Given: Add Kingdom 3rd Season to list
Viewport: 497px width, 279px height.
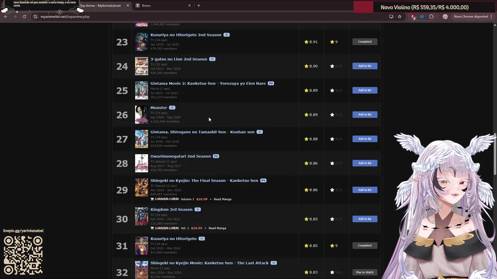Looking at the screenshot, I should 365,219.
